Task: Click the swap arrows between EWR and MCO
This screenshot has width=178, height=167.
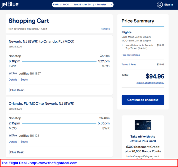Action: (61, 5)
